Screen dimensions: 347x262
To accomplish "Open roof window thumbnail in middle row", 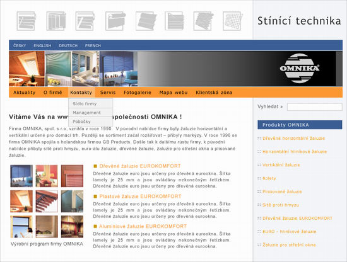I will point(21,202).
